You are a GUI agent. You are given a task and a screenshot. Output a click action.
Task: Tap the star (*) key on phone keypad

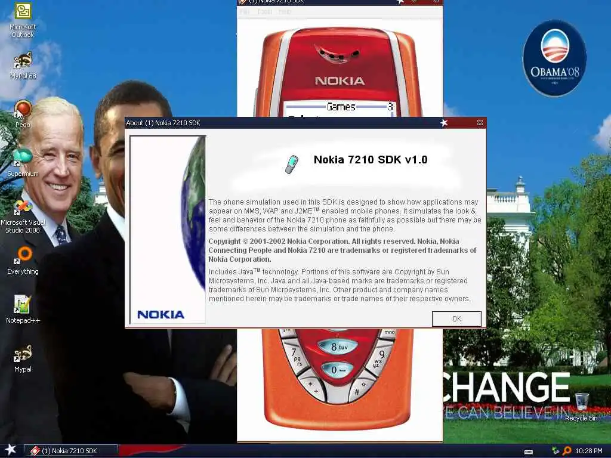coord(313,386)
